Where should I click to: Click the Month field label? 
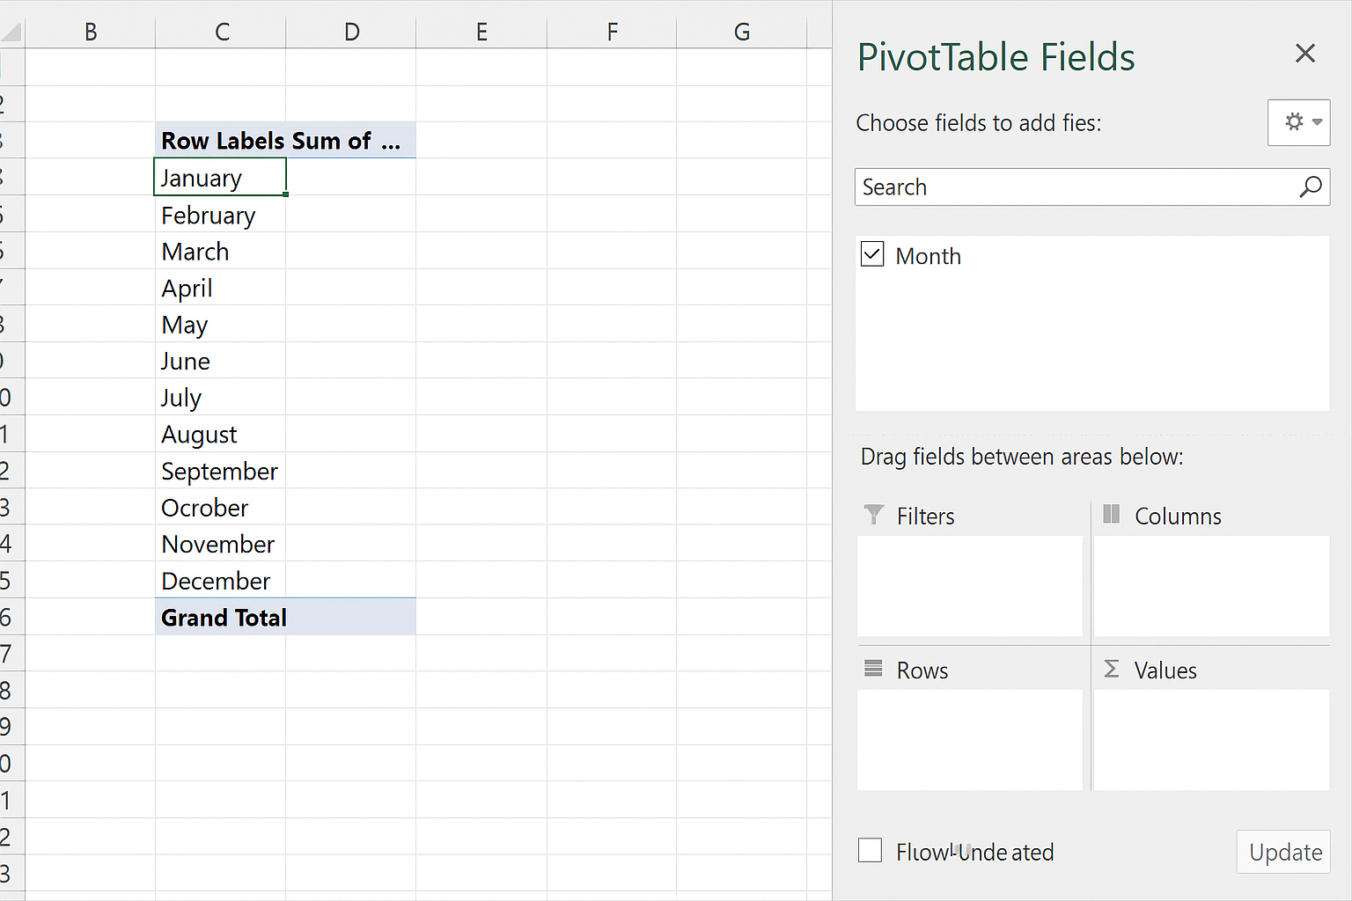pos(928,256)
